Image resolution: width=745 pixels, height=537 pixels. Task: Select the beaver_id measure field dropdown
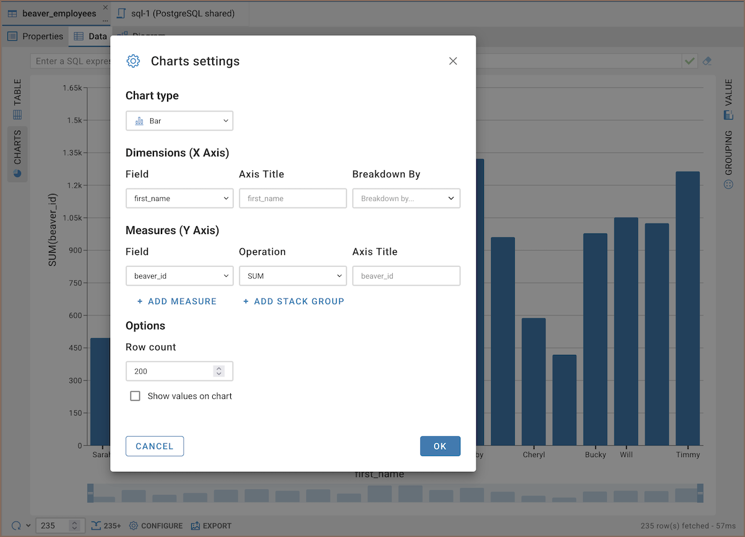coord(179,276)
